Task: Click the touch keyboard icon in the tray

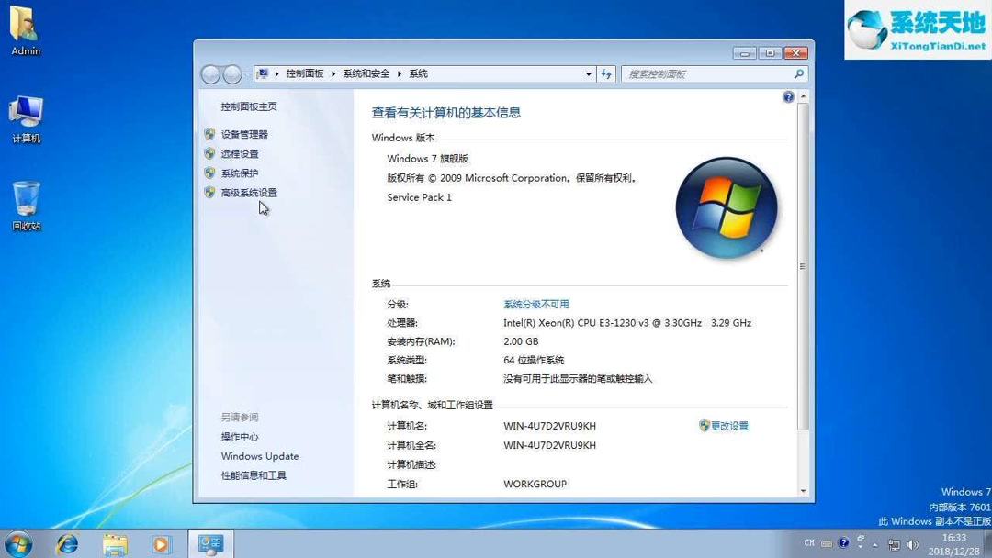Action: [x=827, y=543]
